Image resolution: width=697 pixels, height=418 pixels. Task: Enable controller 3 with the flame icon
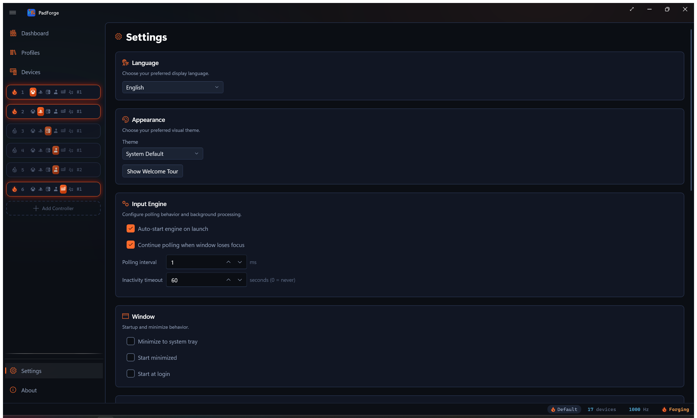point(15,131)
